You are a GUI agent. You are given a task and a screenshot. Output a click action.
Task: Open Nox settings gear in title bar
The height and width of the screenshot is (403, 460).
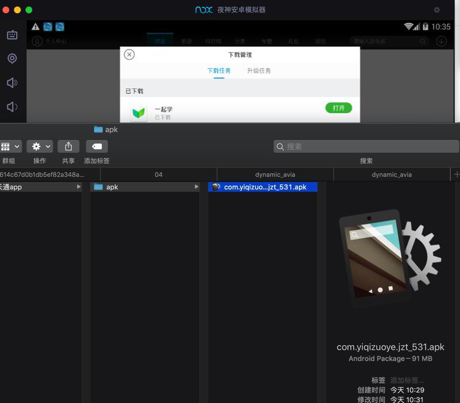[x=437, y=10]
